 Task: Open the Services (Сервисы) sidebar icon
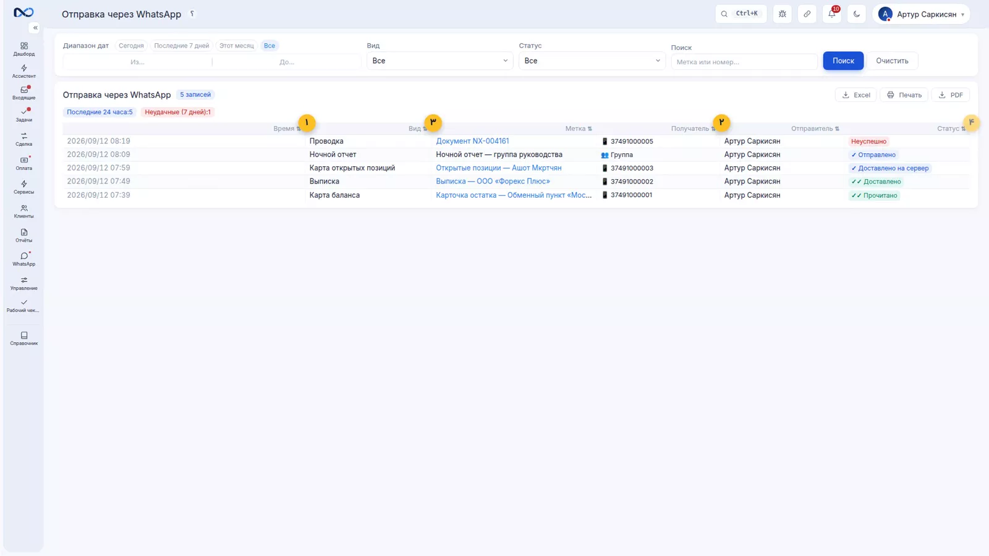23,187
